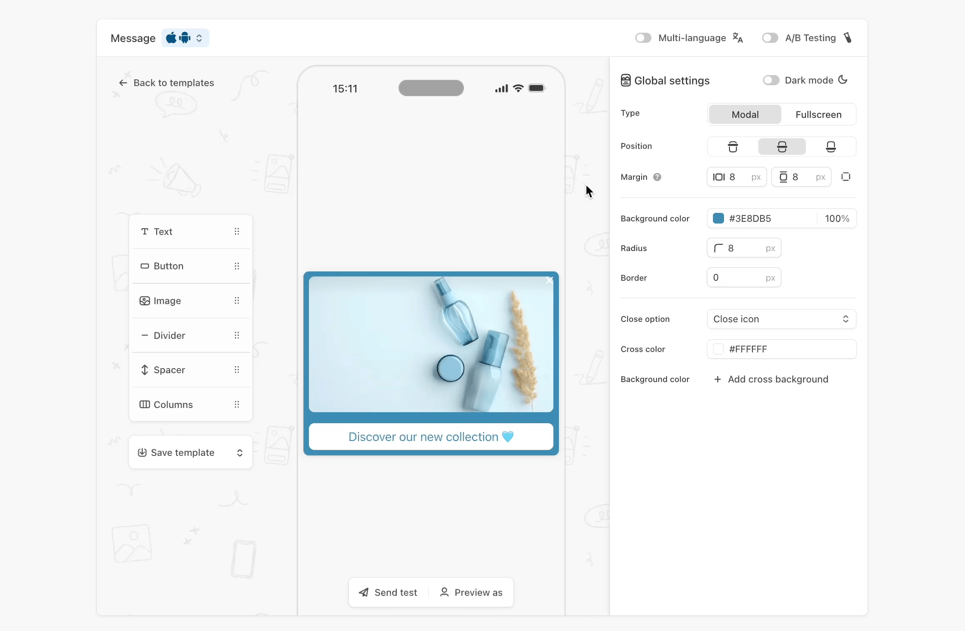Click the Send test button
965x631 pixels.
[388, 593]
